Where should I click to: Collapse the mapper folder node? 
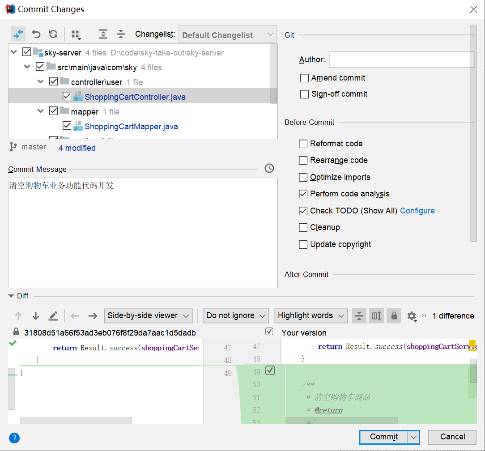pos(41,111)
